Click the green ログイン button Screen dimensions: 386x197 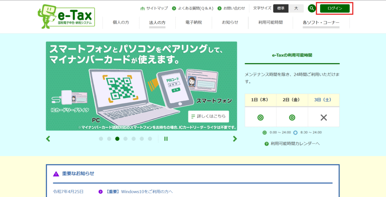tap(335, 8)
